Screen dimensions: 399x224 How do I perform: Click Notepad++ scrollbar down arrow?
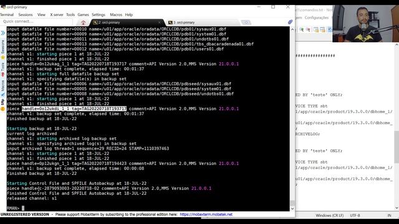(x=397, y=207)
